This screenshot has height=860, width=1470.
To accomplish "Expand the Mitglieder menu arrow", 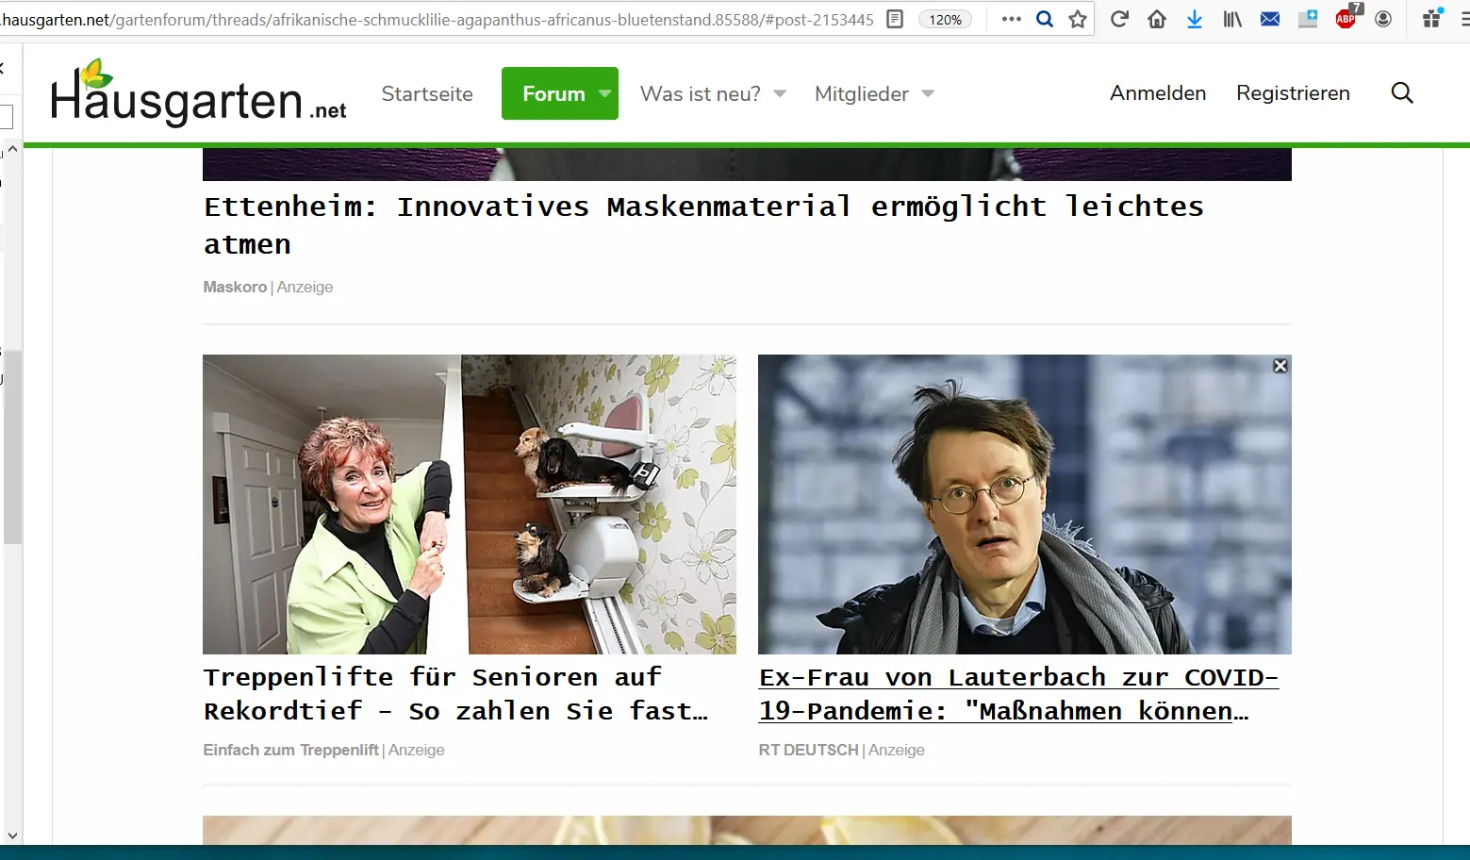I will [928, 93].
